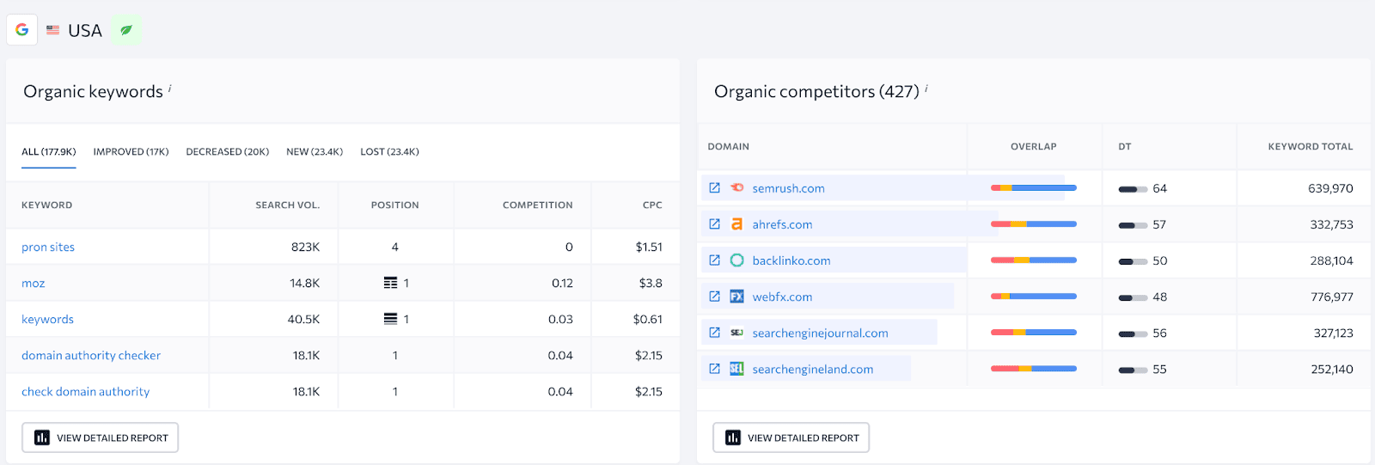This screenshot has width=1375, height=465.
Task: Click the KEYWORD column header
Action: point(46,205)
